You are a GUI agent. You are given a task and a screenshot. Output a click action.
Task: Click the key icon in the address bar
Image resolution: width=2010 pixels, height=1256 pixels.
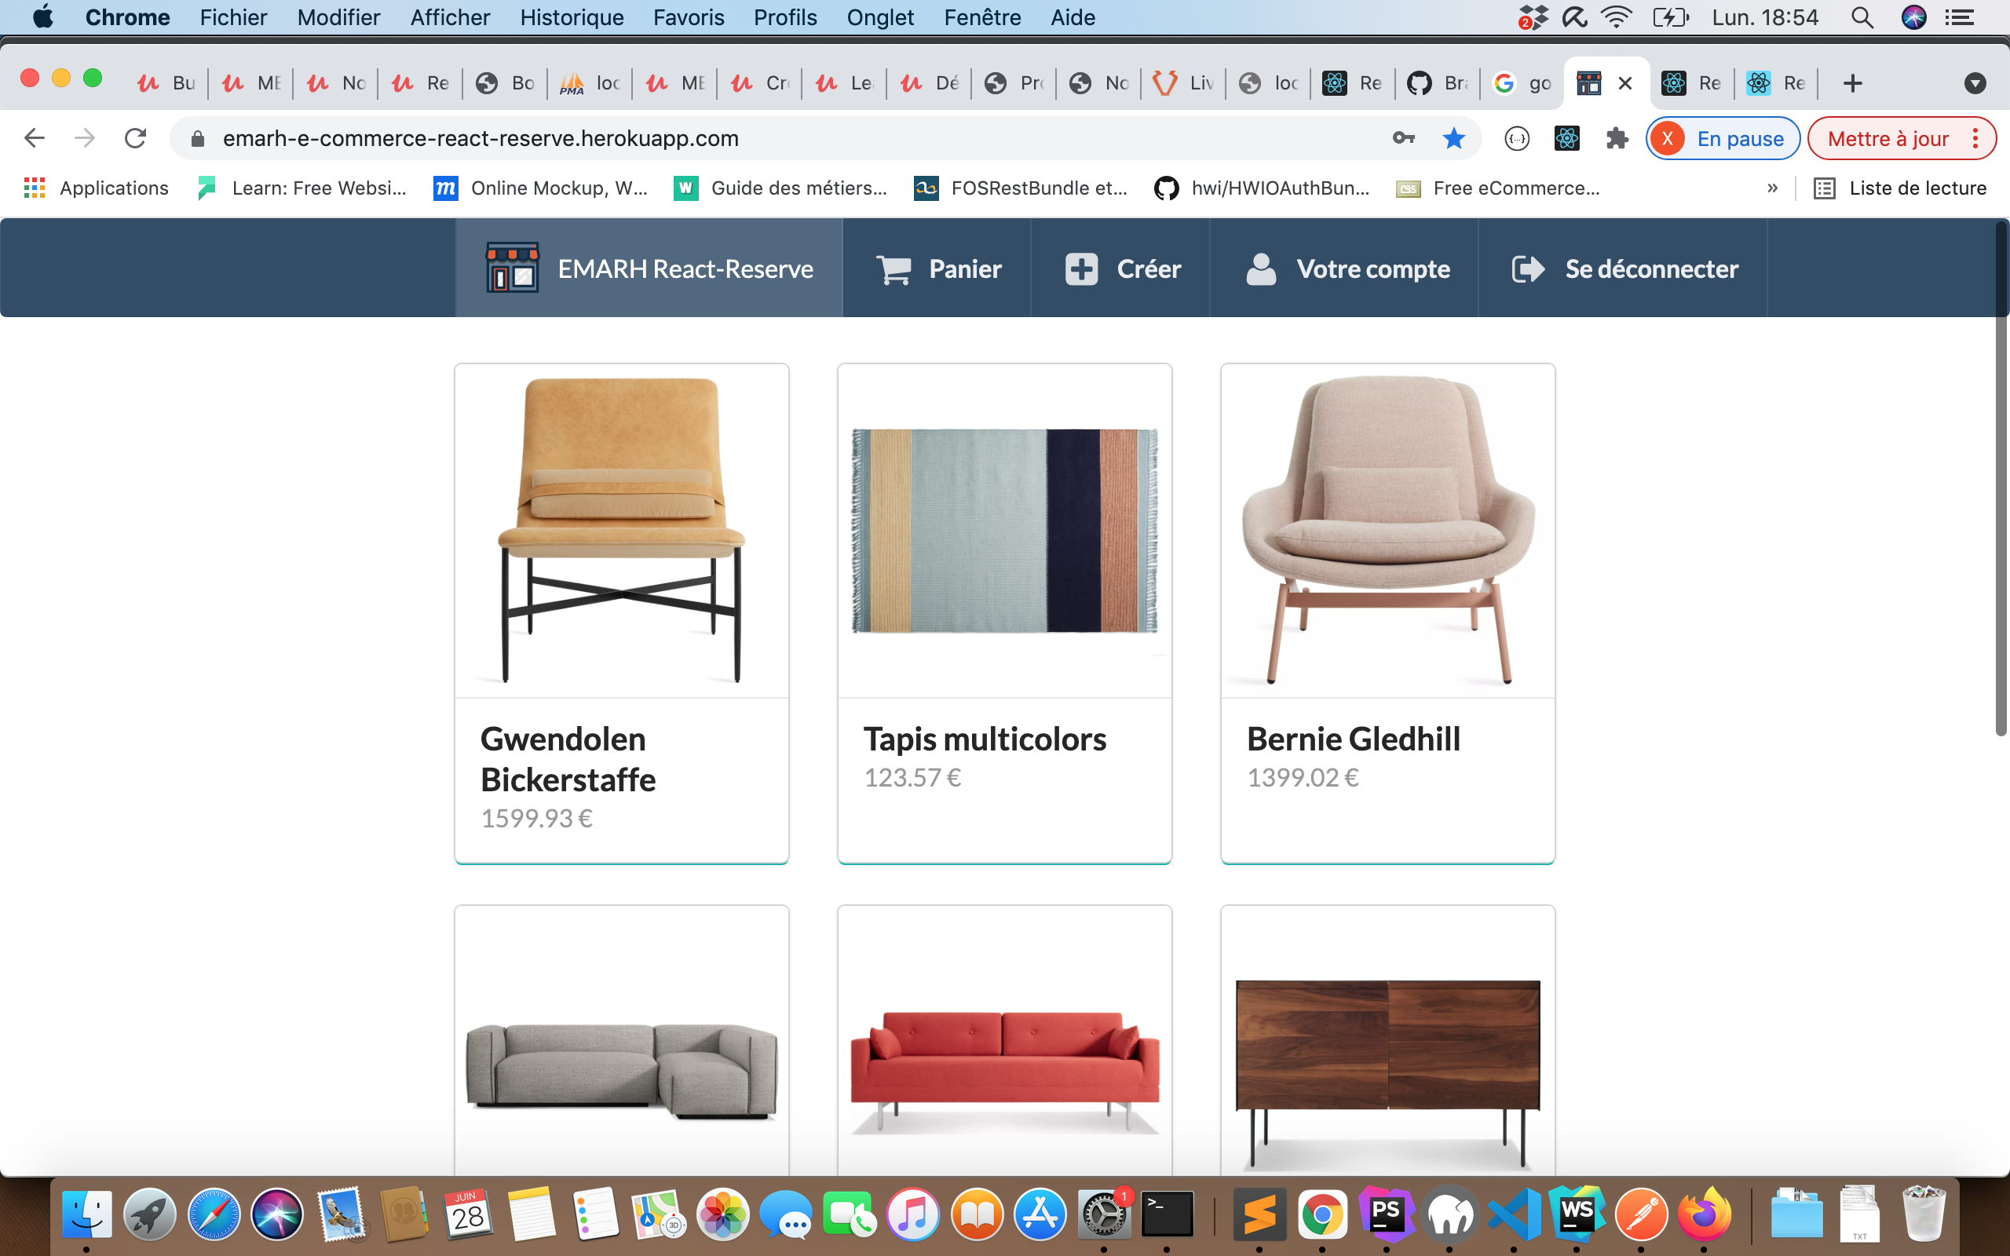[1405, 138]
